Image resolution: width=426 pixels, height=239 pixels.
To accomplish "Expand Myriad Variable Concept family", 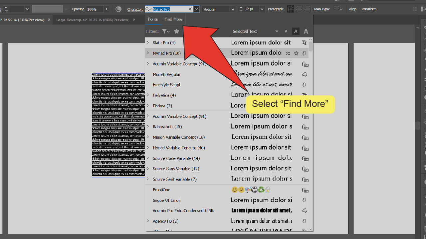I will pos(148,148).
